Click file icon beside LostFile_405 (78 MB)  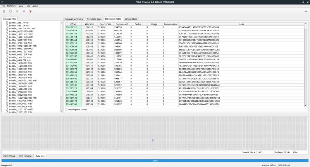(x=7, y=25)
